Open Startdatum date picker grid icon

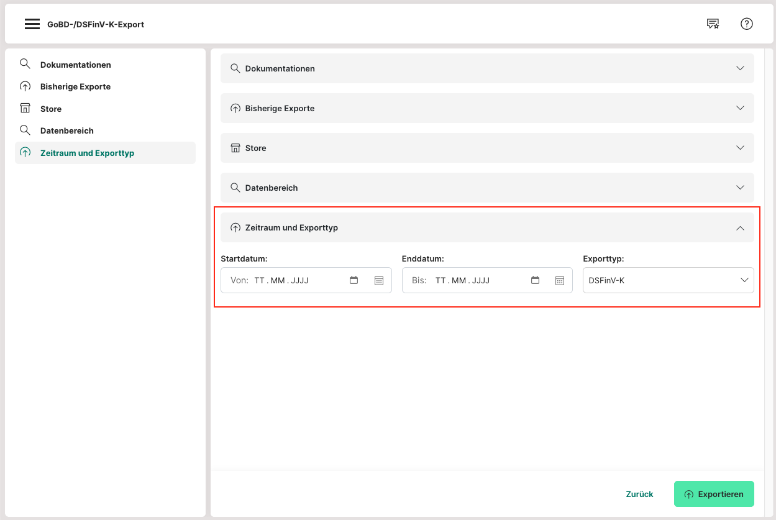coord(379,281)
